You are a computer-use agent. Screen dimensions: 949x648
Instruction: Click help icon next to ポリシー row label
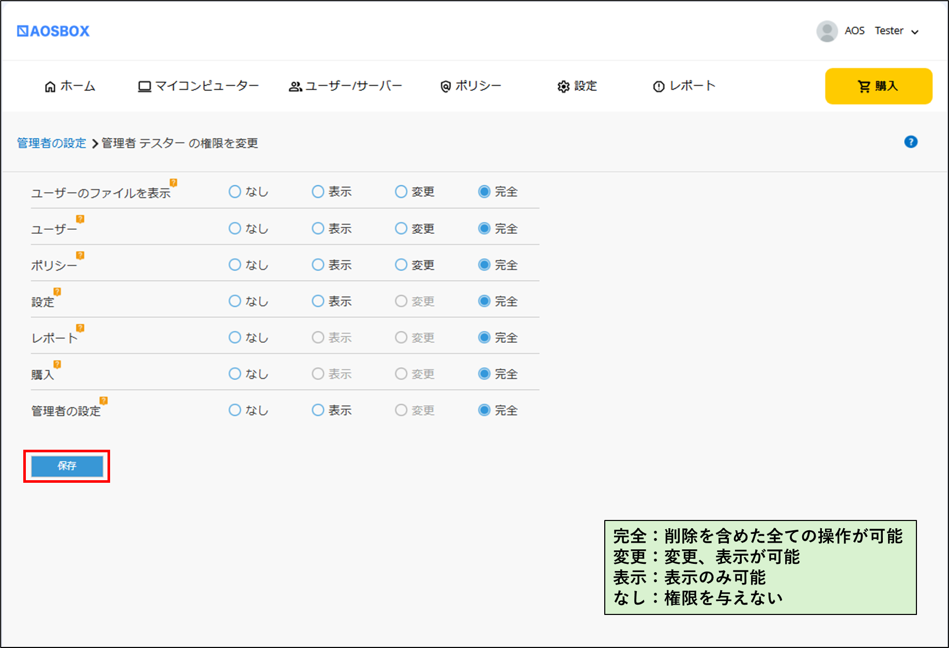(x=80, y=255)
